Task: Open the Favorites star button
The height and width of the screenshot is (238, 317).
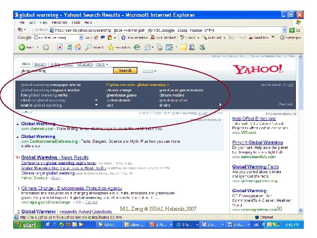Action: 119,47
